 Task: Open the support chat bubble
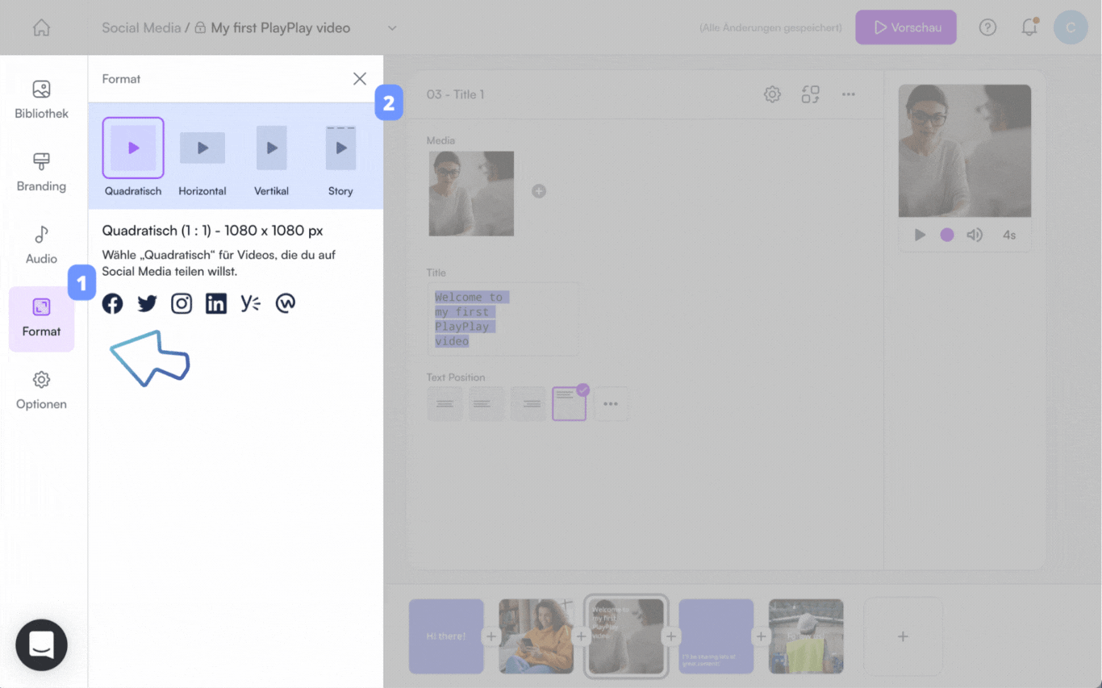click(x=41, y=644)
